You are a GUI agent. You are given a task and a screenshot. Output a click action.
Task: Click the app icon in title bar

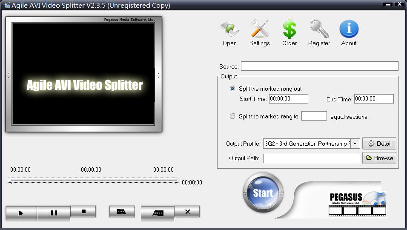pos(7,5)
